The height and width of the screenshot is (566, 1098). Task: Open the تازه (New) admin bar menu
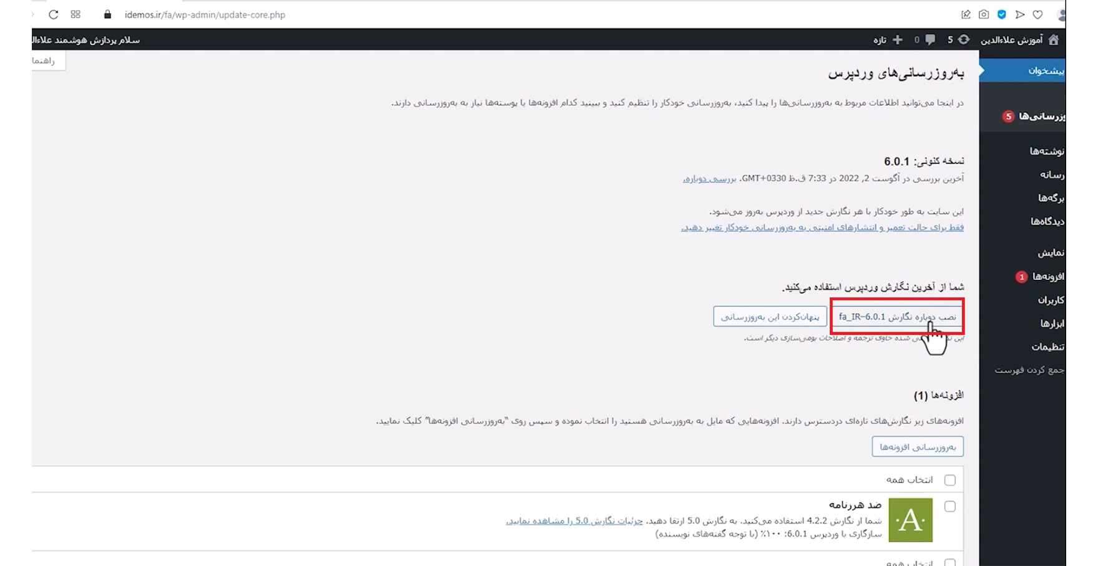point(880,40)
